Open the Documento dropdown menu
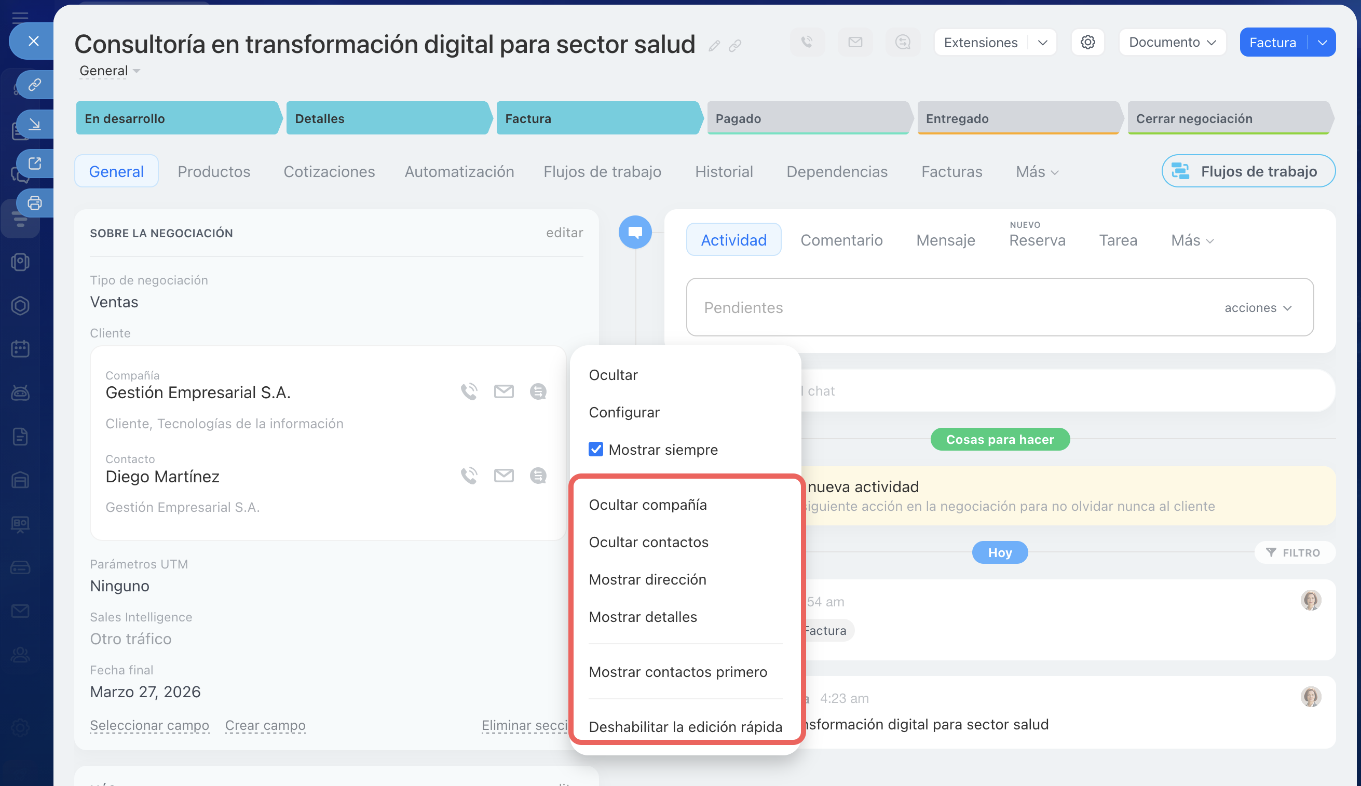Screen dimensions: 1361x786 (1172, 42)
